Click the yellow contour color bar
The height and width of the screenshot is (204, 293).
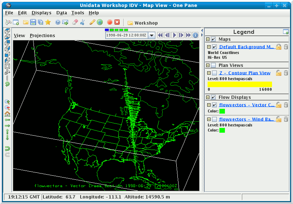coord(240,84)
